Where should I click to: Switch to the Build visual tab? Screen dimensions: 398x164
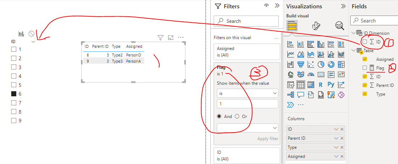pyautogui.click(x=292, y=26)
